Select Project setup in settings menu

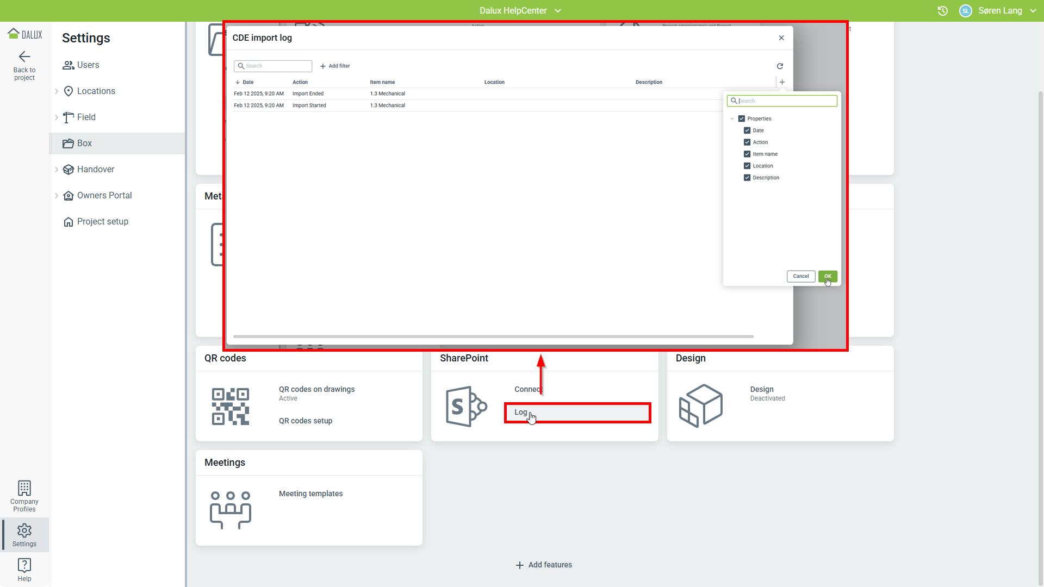pyautogui.click(x=102, y=222)
